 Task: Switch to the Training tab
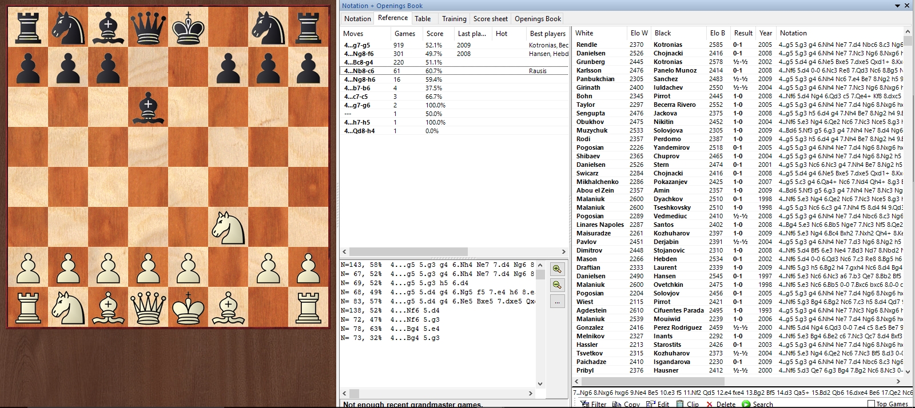coord(454,19)
